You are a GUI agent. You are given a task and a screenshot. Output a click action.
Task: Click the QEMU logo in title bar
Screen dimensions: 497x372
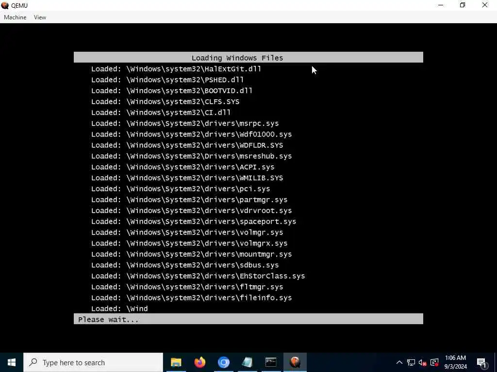[5, 5]
